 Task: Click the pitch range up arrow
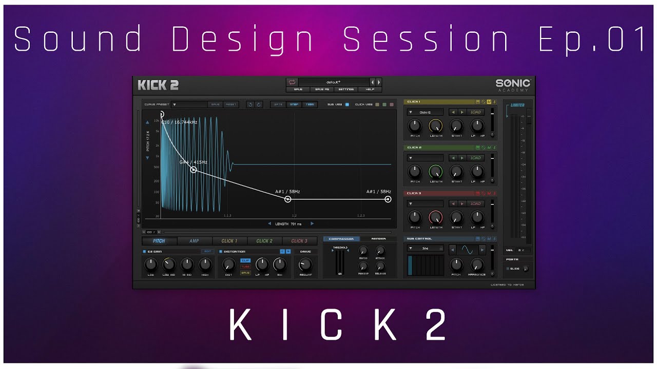148,122
